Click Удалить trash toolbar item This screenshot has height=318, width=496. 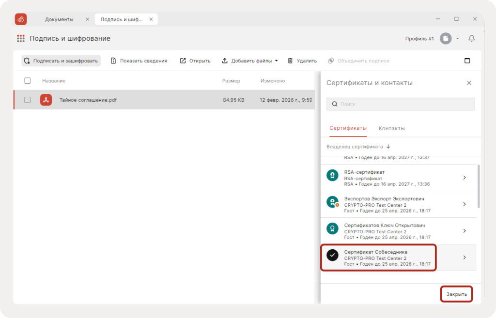click(x=302, y=61)
